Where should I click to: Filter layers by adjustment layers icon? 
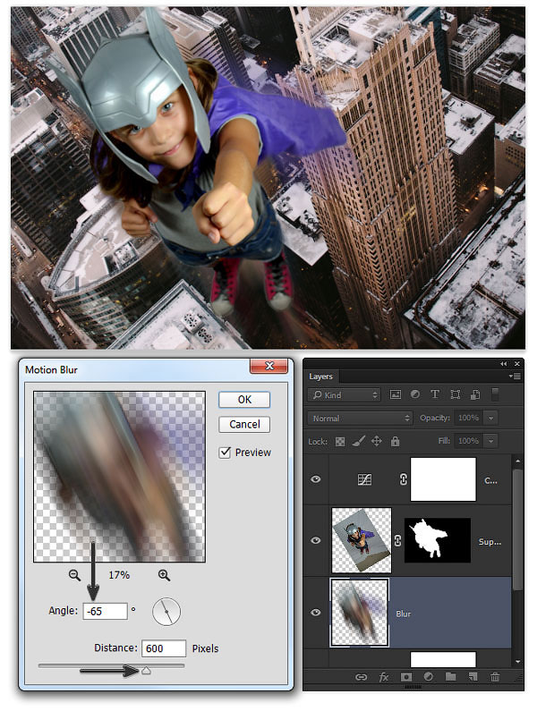[x=415, y=394]
